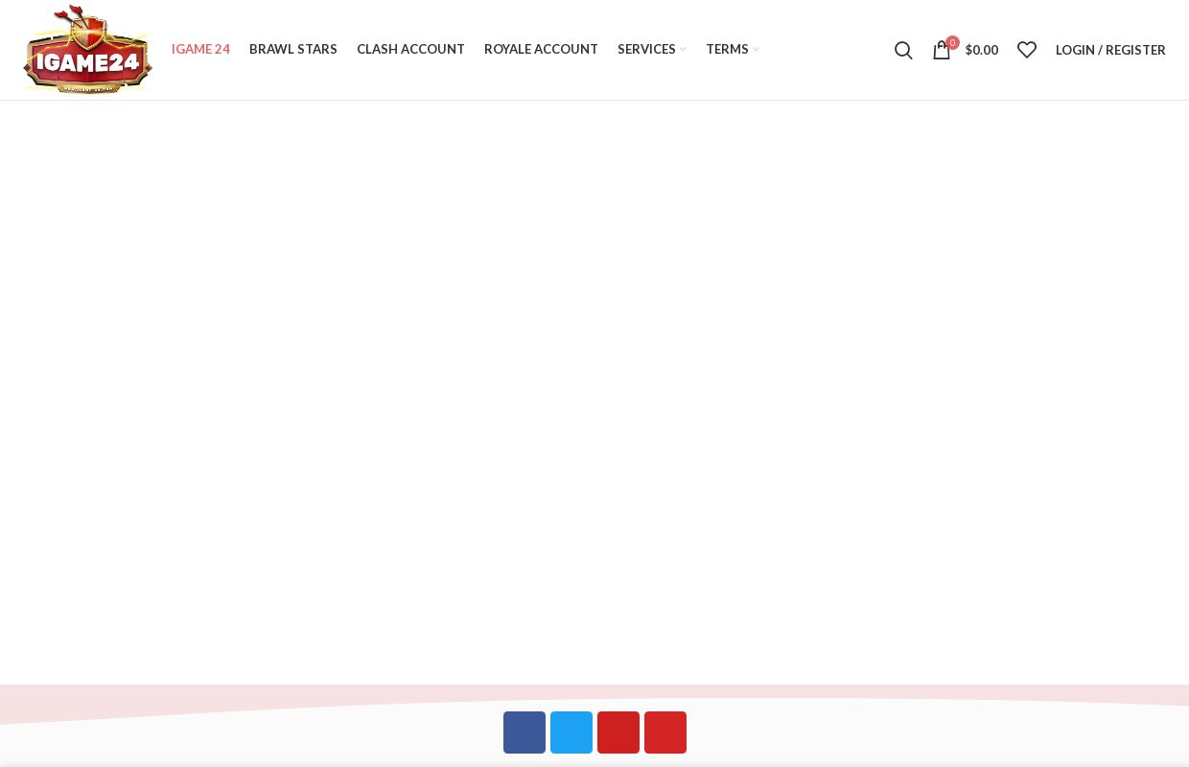Expand the Terms dropdown menu

[x=733, y=49]
